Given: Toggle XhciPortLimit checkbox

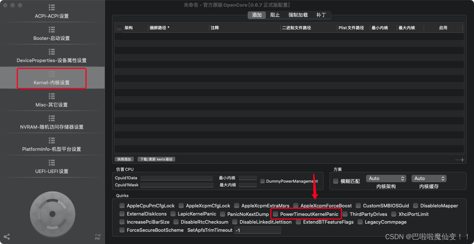Looking at the screenshot, I should 394,214.
